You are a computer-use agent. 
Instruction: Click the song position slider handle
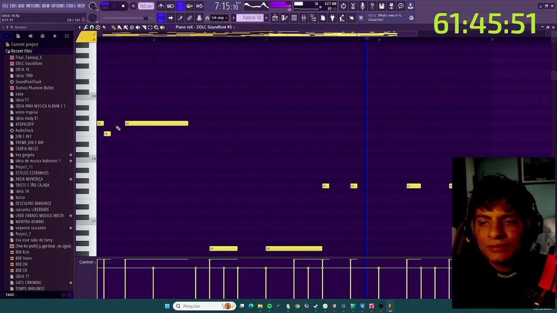click(146, 18)
